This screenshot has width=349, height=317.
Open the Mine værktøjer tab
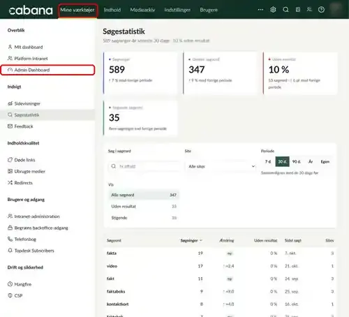77,10
